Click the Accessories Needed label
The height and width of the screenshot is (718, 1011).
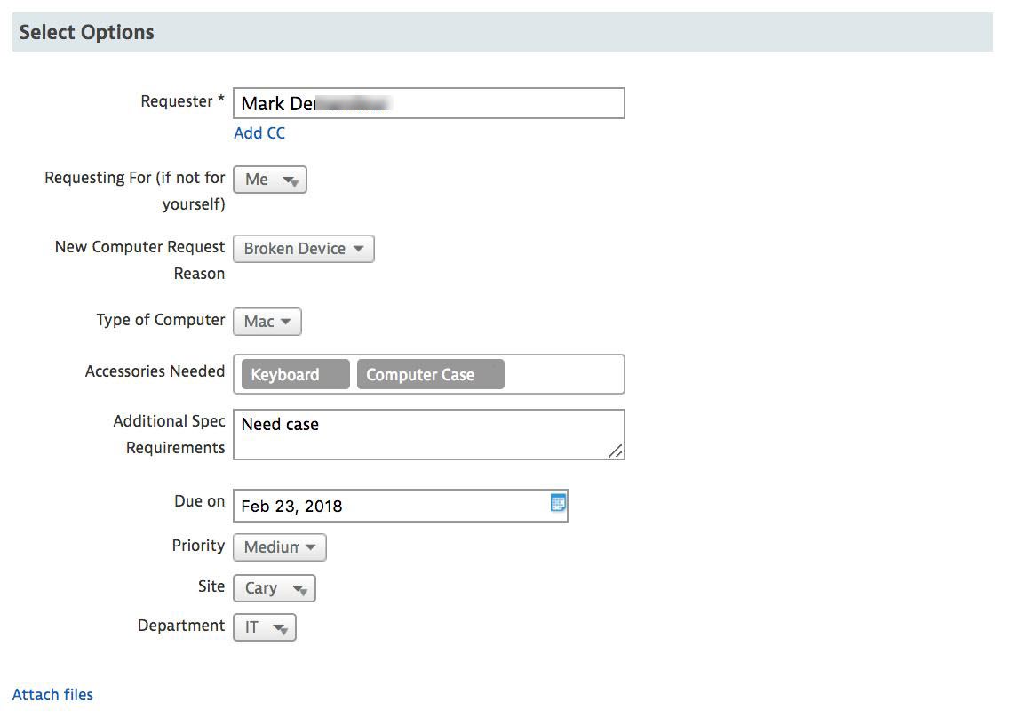coord(155,371)
